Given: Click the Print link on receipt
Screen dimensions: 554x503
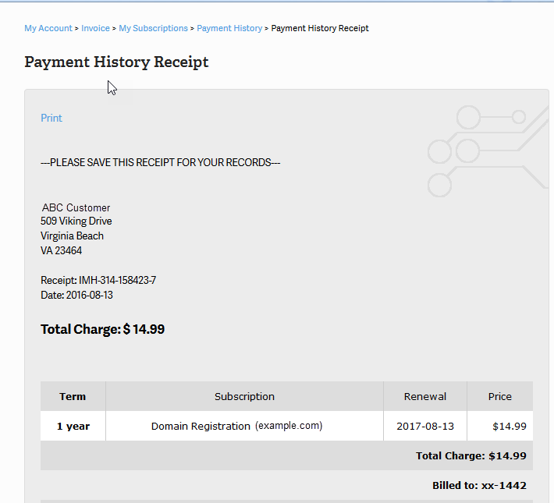Looking at the screenshot, I should coord(51,118).
